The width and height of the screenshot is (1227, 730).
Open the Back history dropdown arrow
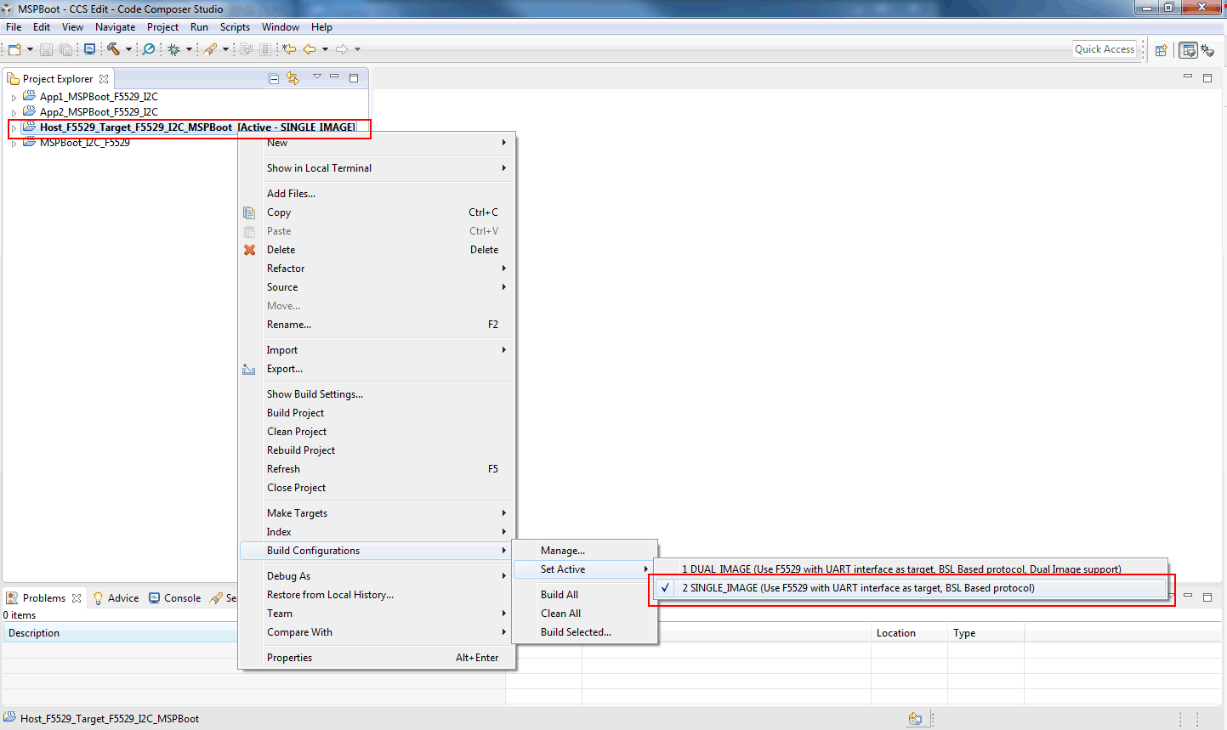(325, 49)
